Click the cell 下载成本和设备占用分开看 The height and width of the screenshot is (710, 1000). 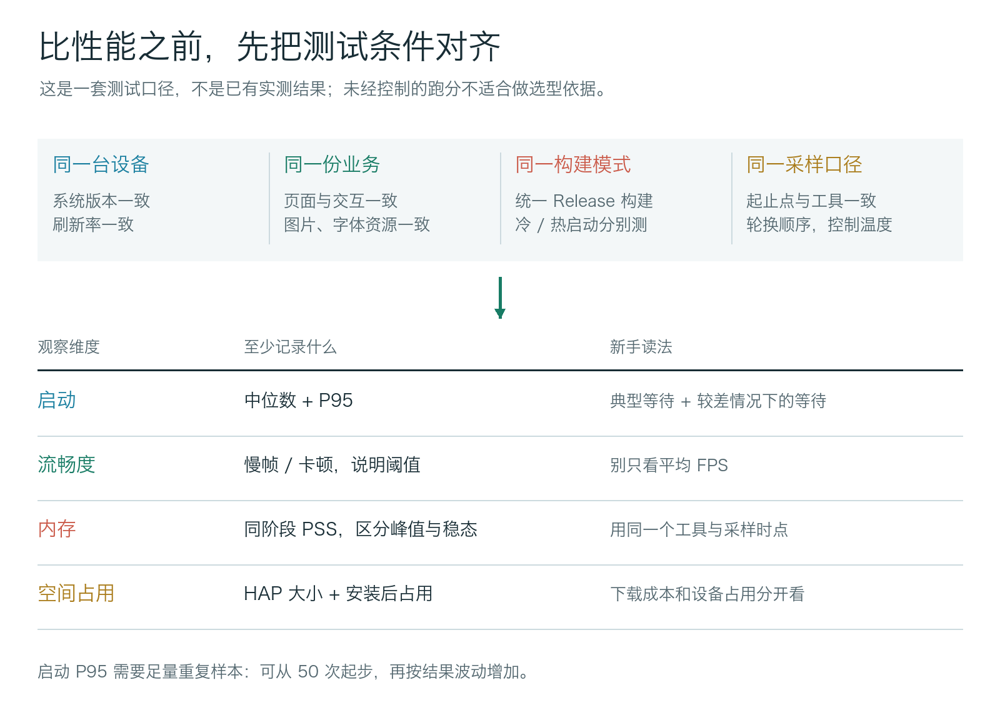(x=707, y=594)
